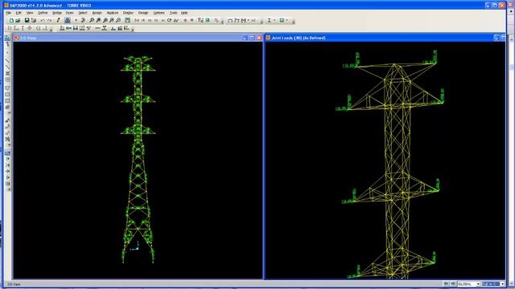Click the Save model toolbar icon
515x289 pixels.
27,20
